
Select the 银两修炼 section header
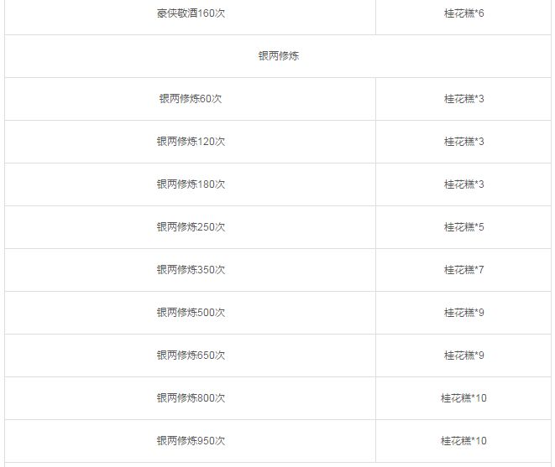click(x=279, y=56)
